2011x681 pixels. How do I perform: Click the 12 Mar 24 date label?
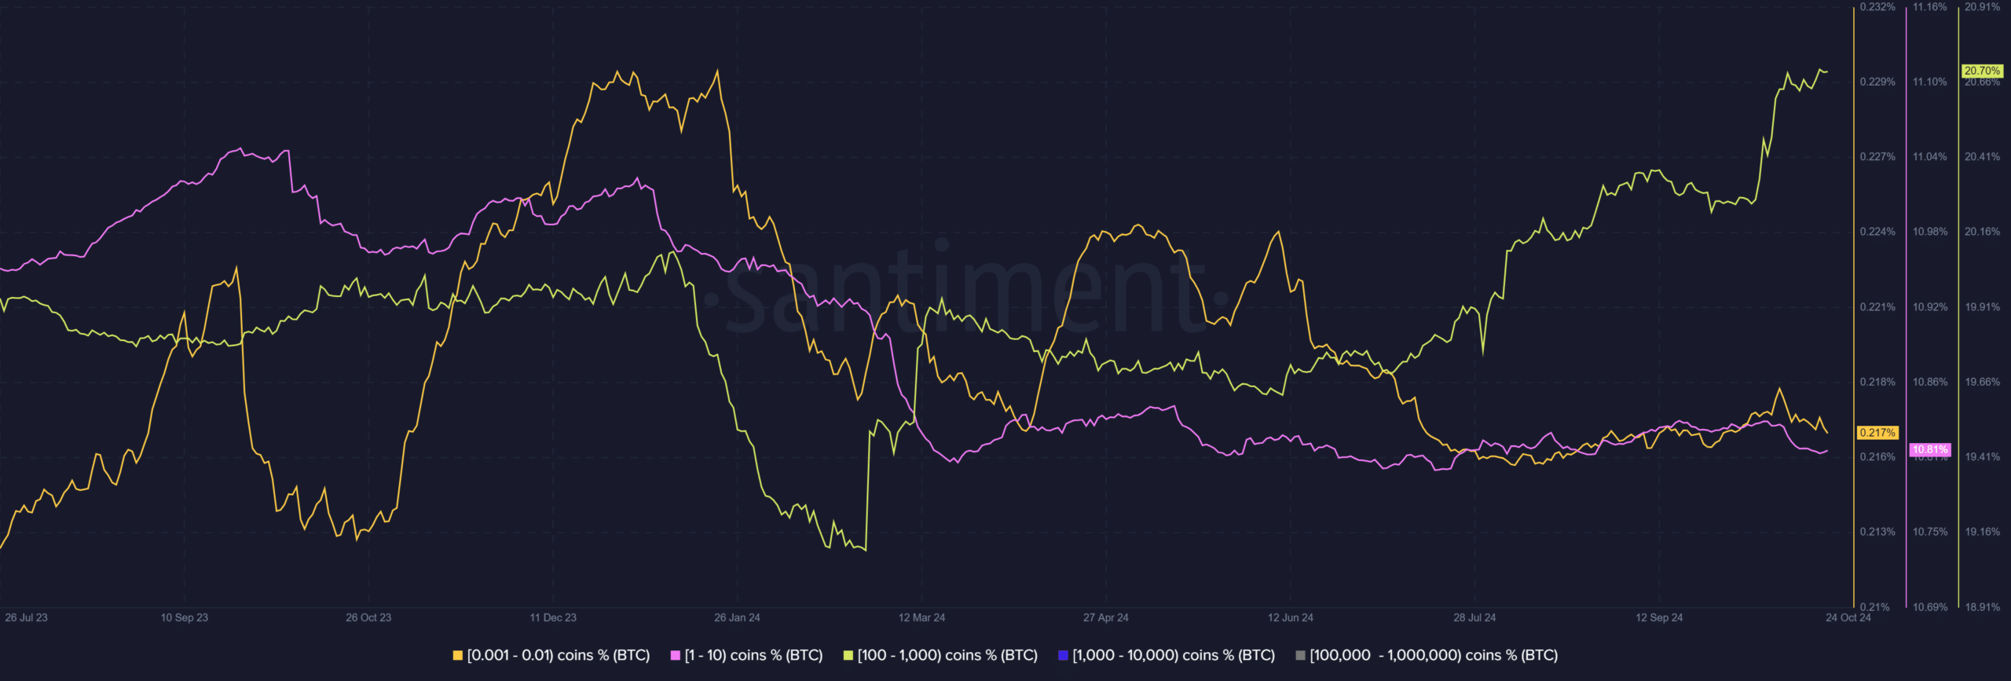[921, 617]
